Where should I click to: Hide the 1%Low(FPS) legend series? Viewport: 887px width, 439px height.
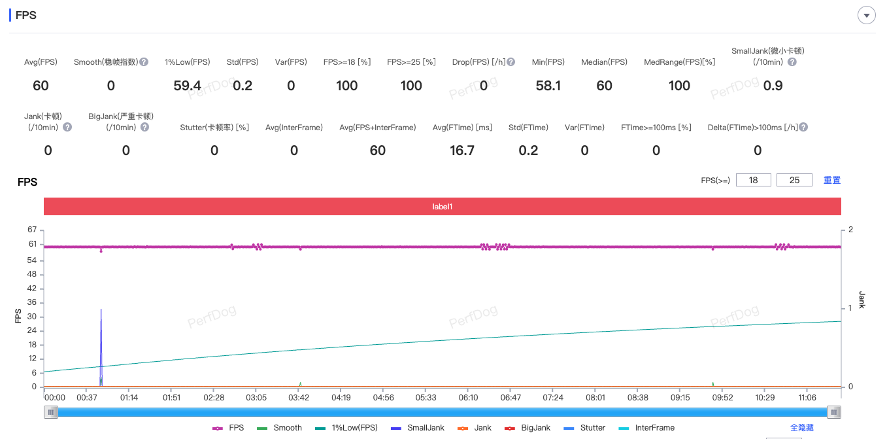point(346,428)
